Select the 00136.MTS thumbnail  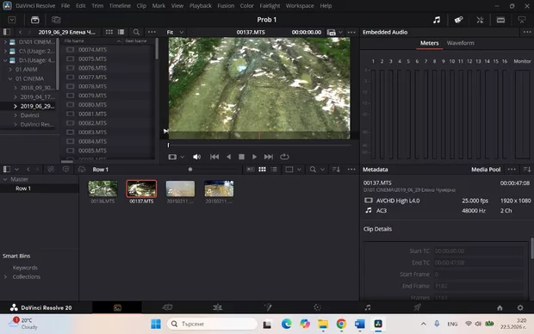click(x=102, y=189)
